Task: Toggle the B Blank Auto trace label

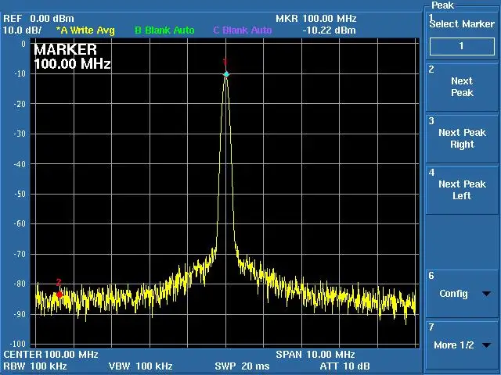Action: pyautogui.click(x=164, y=30)
